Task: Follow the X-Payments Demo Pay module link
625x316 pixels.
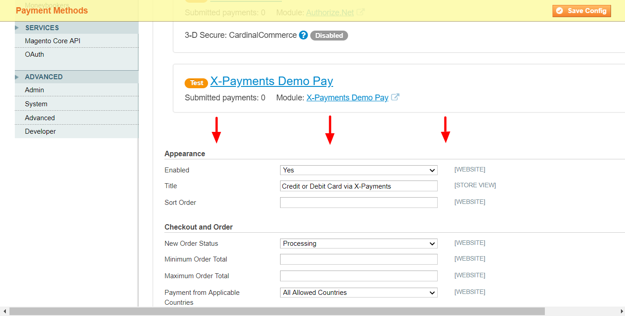Action: coord(347,98)
